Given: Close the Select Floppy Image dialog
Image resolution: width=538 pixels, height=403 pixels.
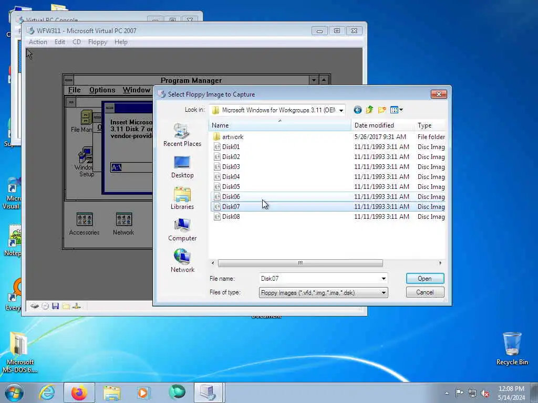Looking at the screenshot, I should (439, 94).
